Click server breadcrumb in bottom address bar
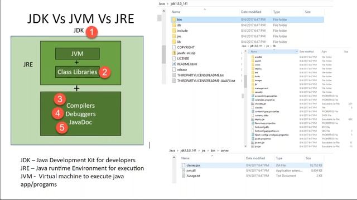 (x=225, y=151)
